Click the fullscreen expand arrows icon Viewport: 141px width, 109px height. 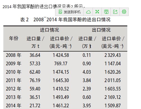(x=97, y=12)
